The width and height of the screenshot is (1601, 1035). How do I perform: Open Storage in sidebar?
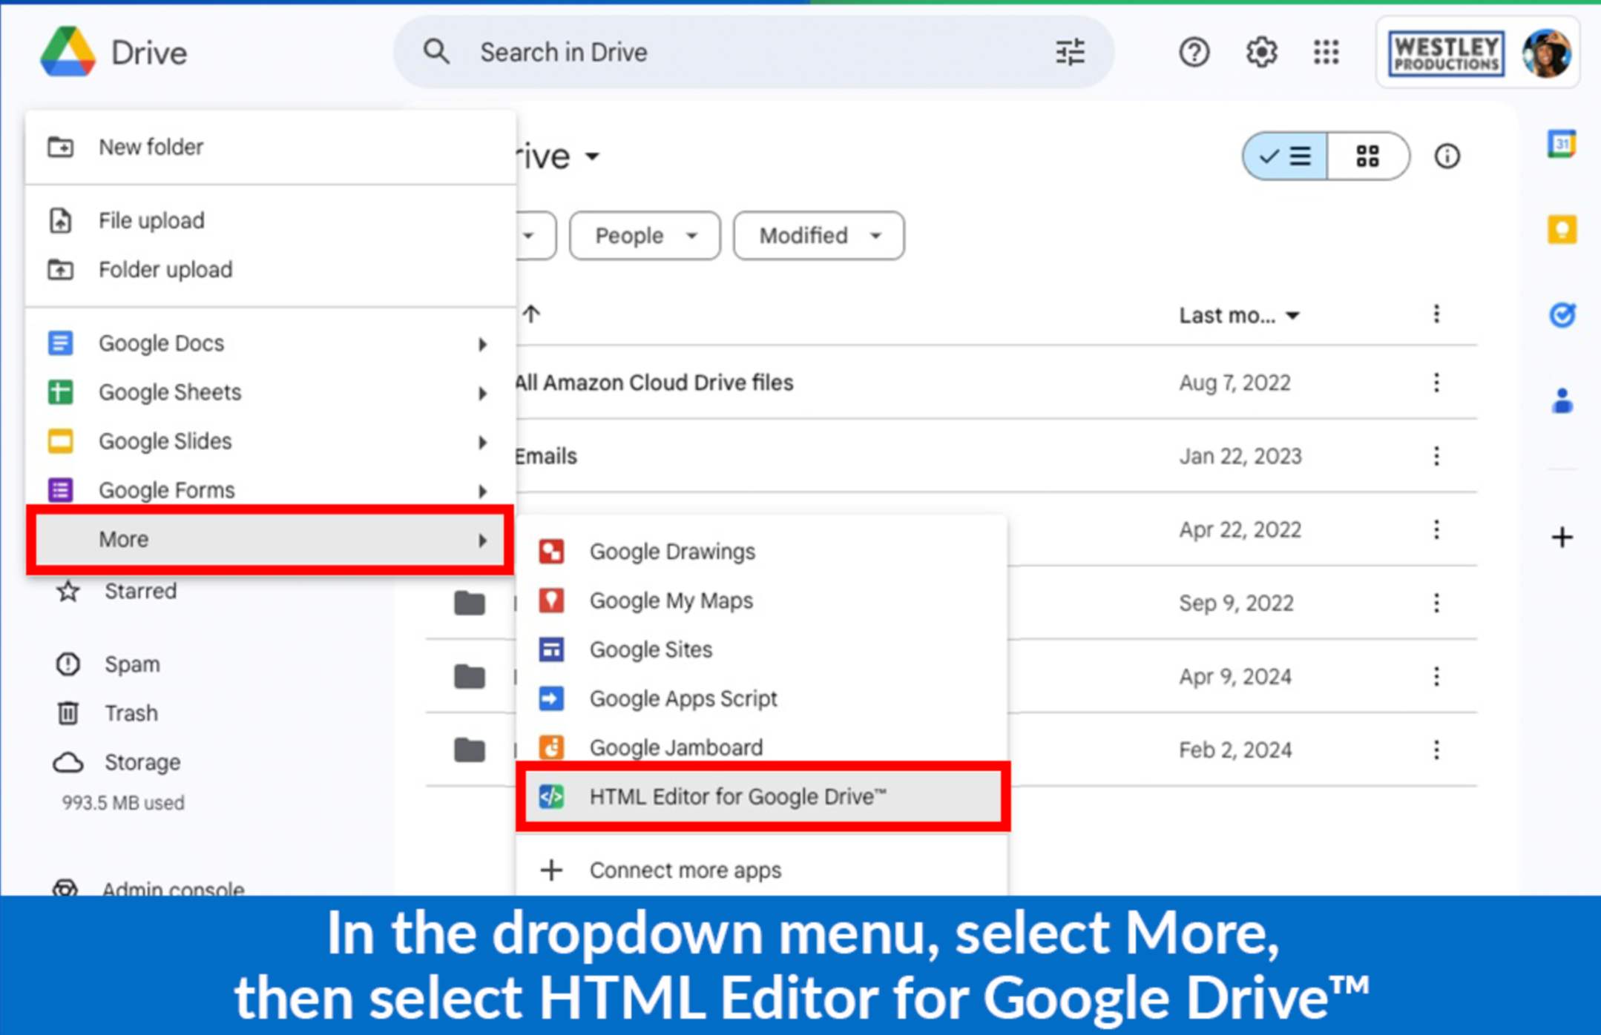119,762
